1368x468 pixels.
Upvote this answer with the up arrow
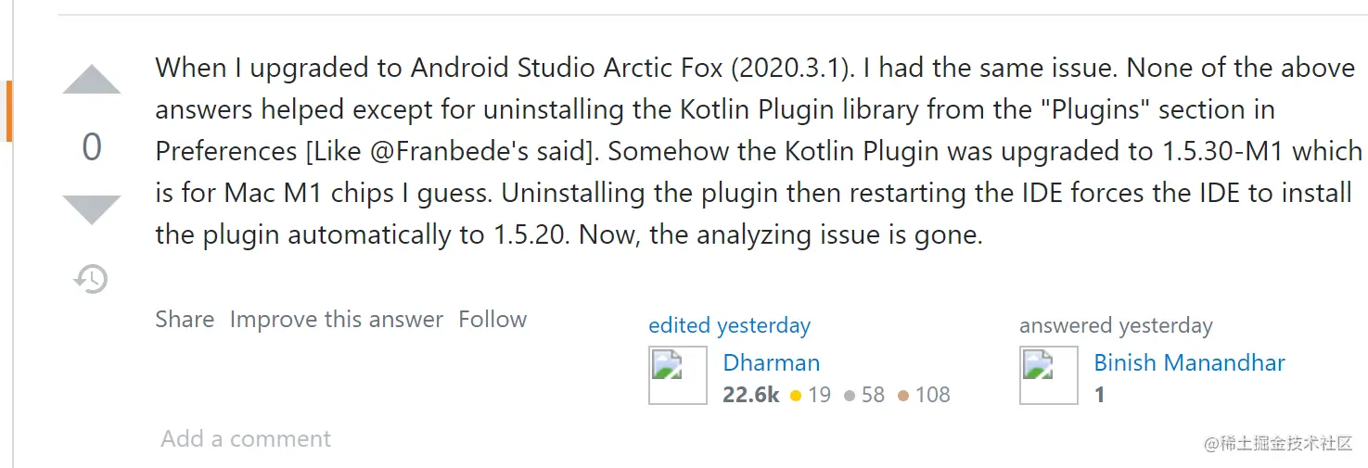92,80
